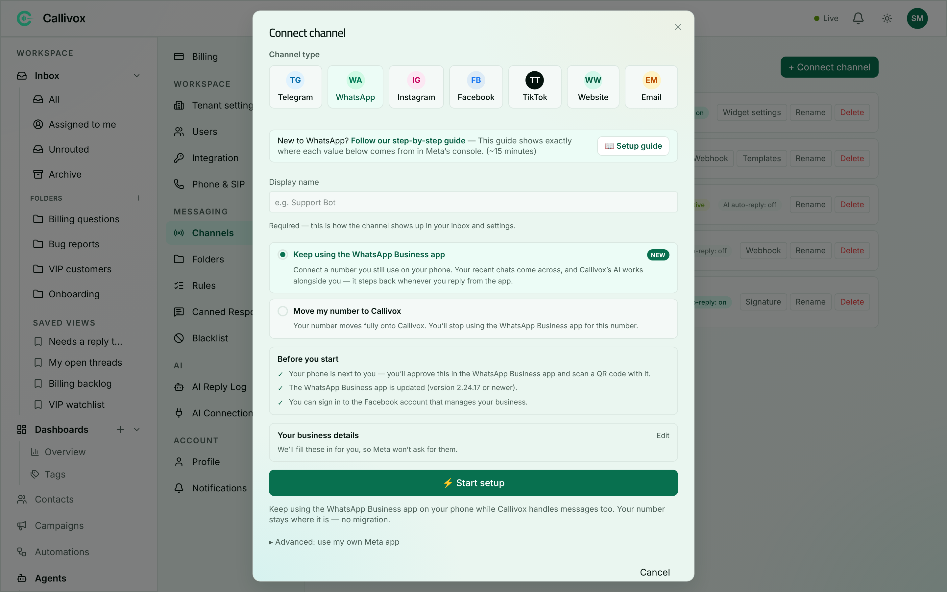Open Widget settings for the channel
This screenshot has height=592, width=947.
coord(751,112)
